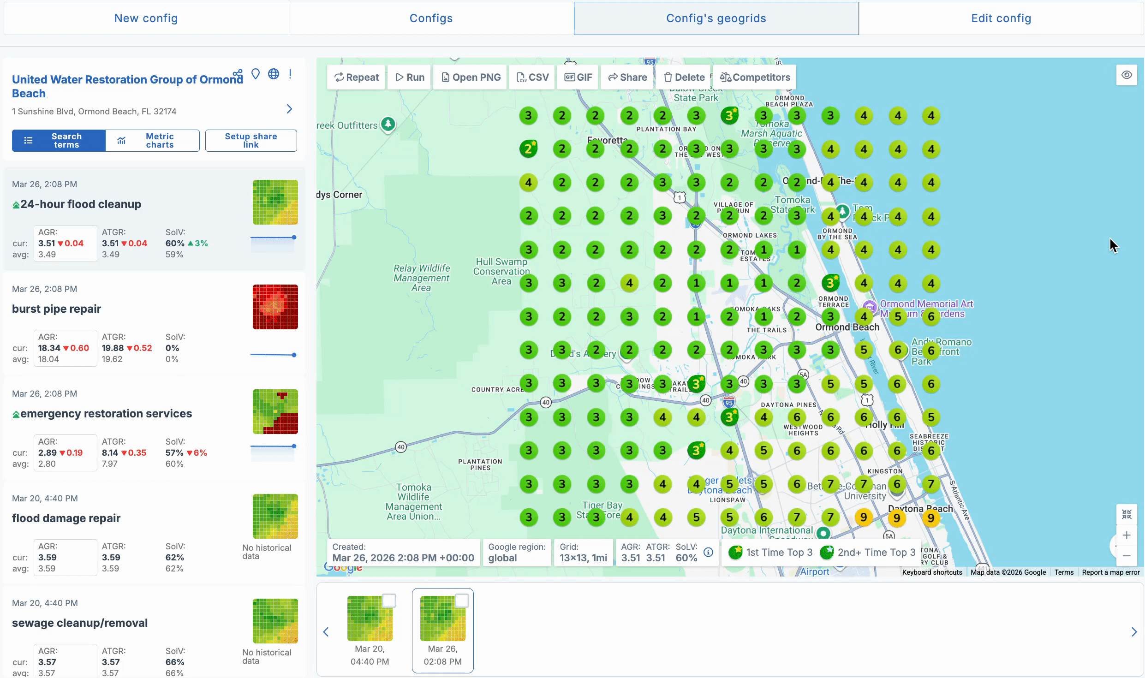1145x678 pixels.
Task: Click the share nodes icon beside business name
Action: point(238,74)
